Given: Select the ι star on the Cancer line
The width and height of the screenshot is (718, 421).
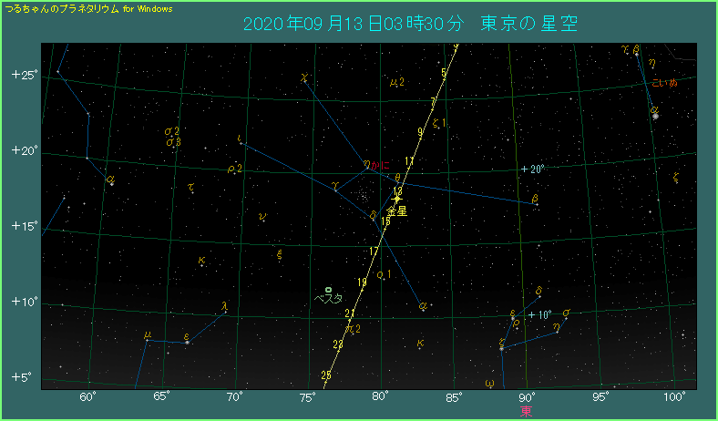Looking at the screenshot, I should (x=240, y=141).
